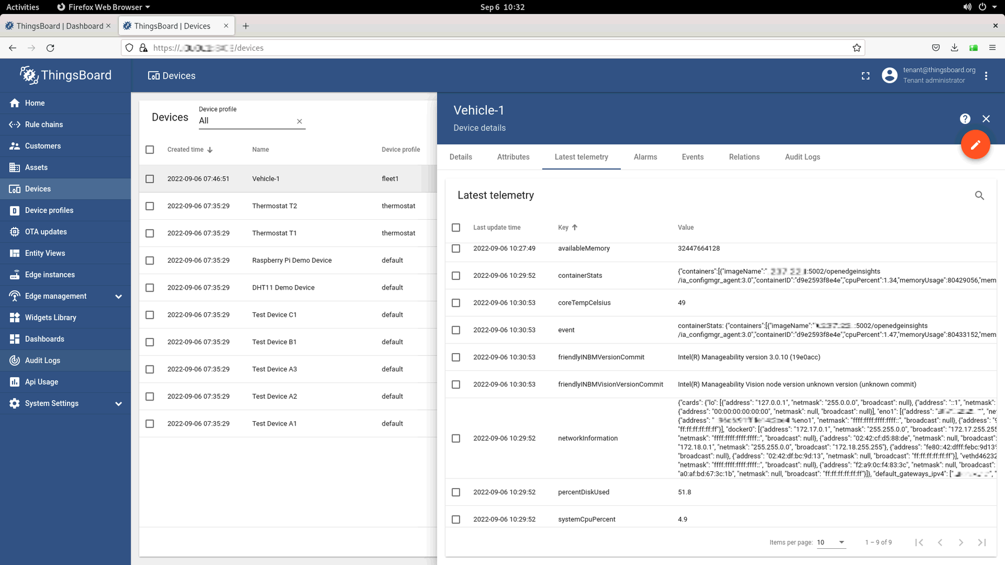Toggle select-all checkbox in telemetry table
The height and width of the screenshot is (565, 1005).
[x=456, y=228]
